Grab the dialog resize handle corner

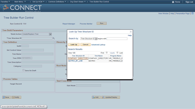(x=132, y=78)
